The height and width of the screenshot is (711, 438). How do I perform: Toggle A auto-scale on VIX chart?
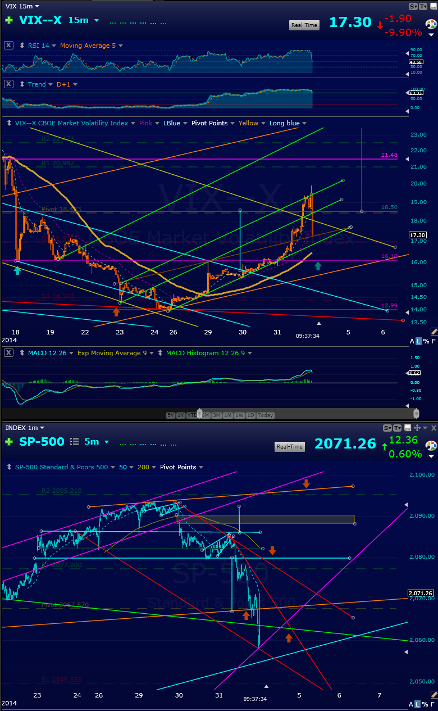tap(412, 341)
